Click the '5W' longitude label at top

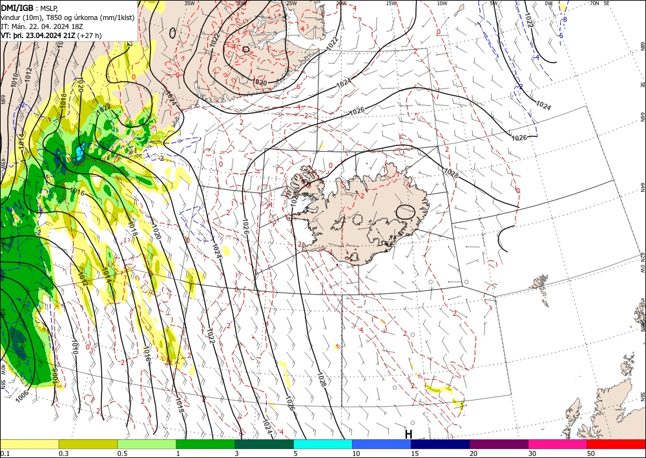[494, 3]
